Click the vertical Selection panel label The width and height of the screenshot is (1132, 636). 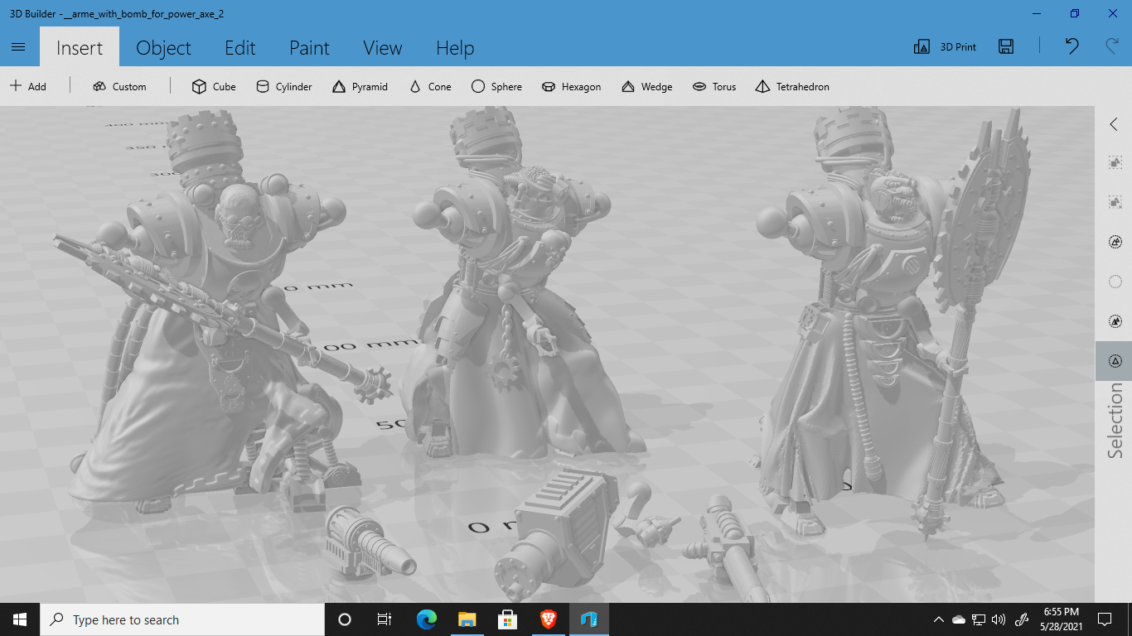1115,421
